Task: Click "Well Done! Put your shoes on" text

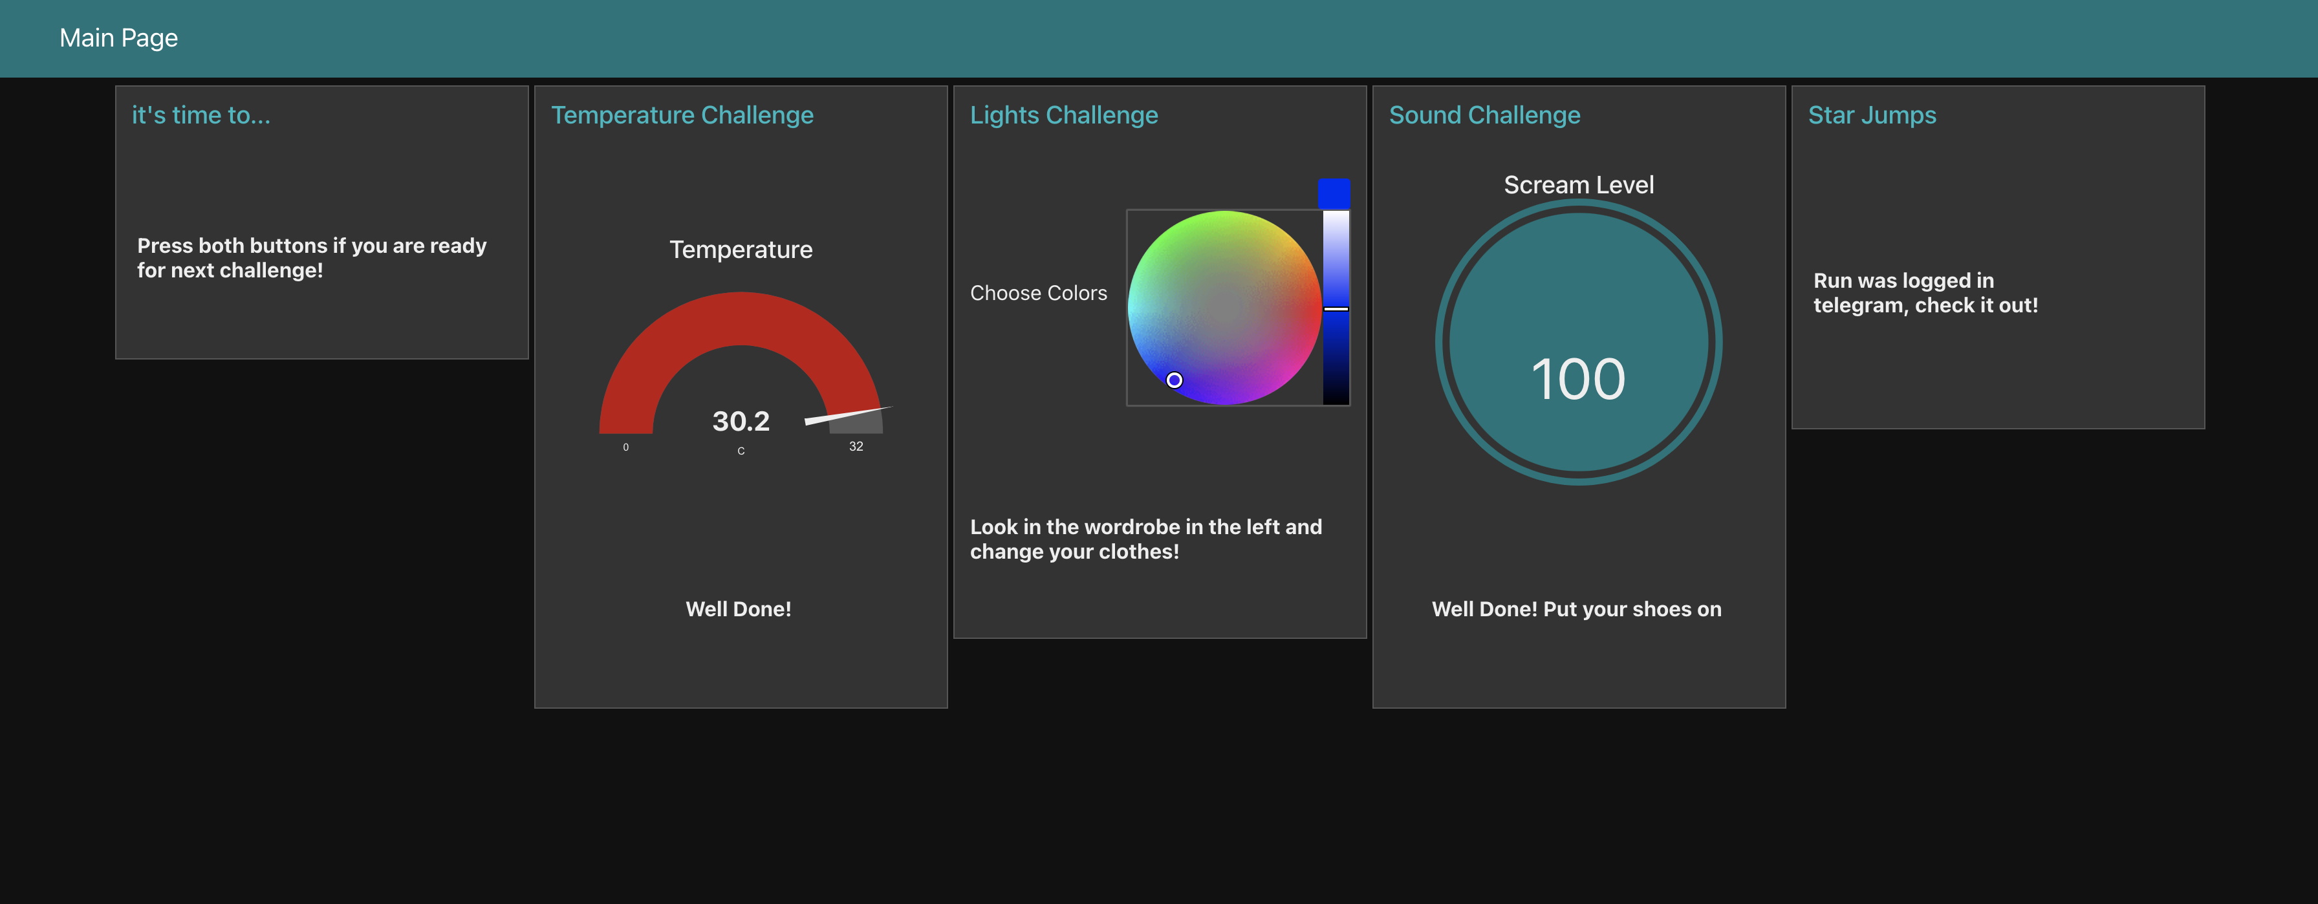Action: pos(1576,609)
